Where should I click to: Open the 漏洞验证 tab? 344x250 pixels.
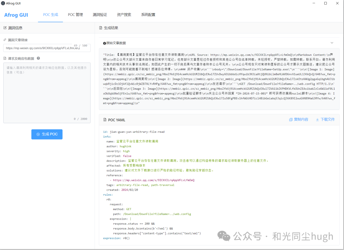100,15
